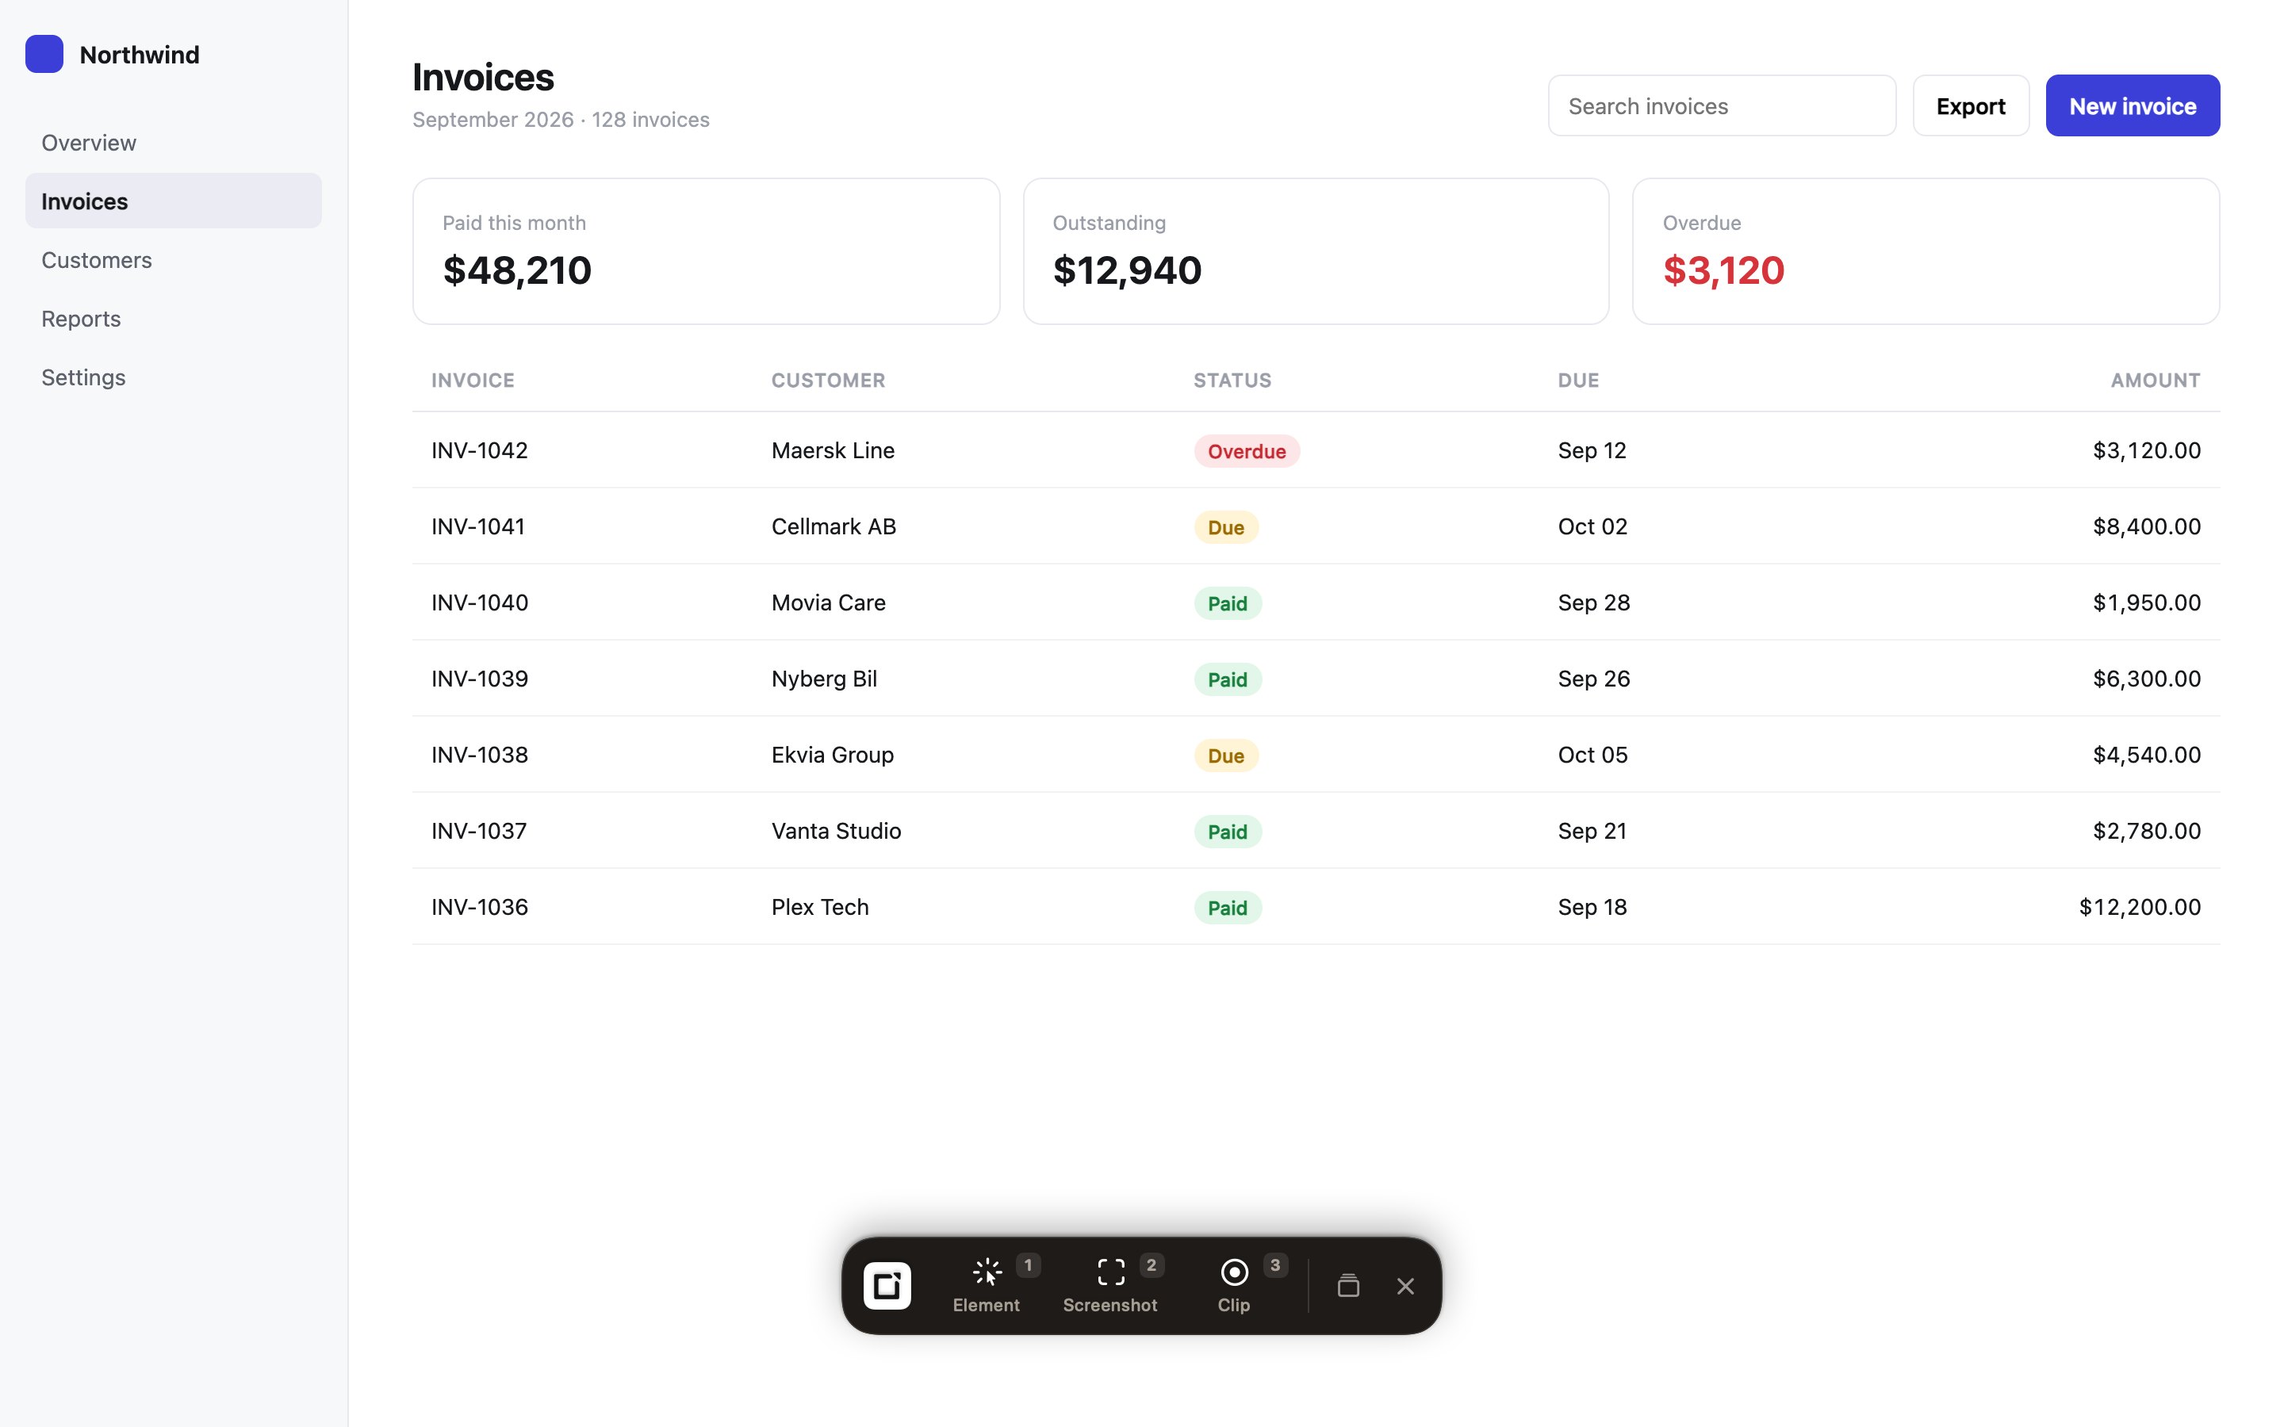This screenshot has width=2284, height=1427.
Task: Click the Export button
Action: pyautogui.click(x=1971, y=105)
